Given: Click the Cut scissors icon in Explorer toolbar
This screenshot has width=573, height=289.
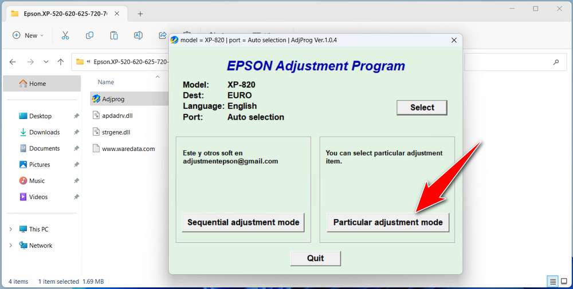Looking at the screenshot, I should tap(65, 35).
